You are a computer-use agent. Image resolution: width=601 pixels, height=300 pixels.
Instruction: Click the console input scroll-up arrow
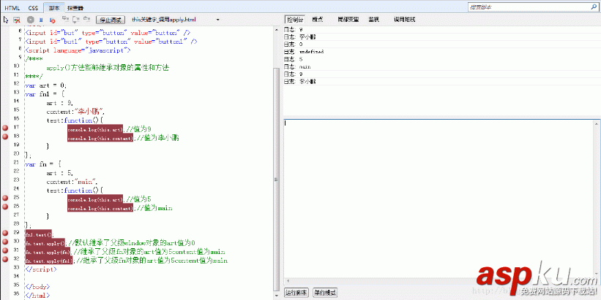tap(597, 124)
